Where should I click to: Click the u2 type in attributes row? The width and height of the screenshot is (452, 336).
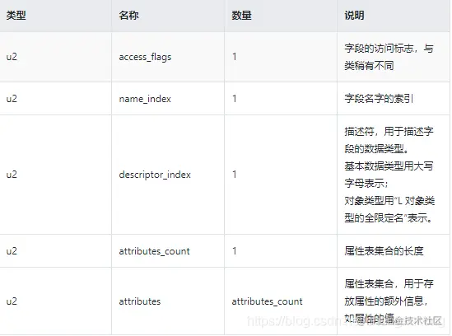point(12,301)
